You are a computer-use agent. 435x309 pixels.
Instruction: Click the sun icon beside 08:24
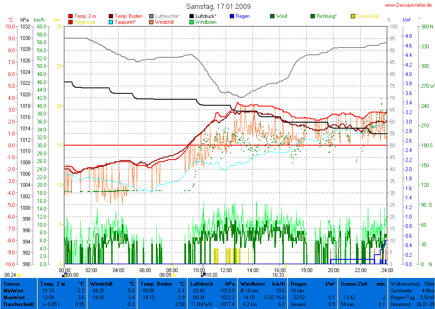[19, 275]
